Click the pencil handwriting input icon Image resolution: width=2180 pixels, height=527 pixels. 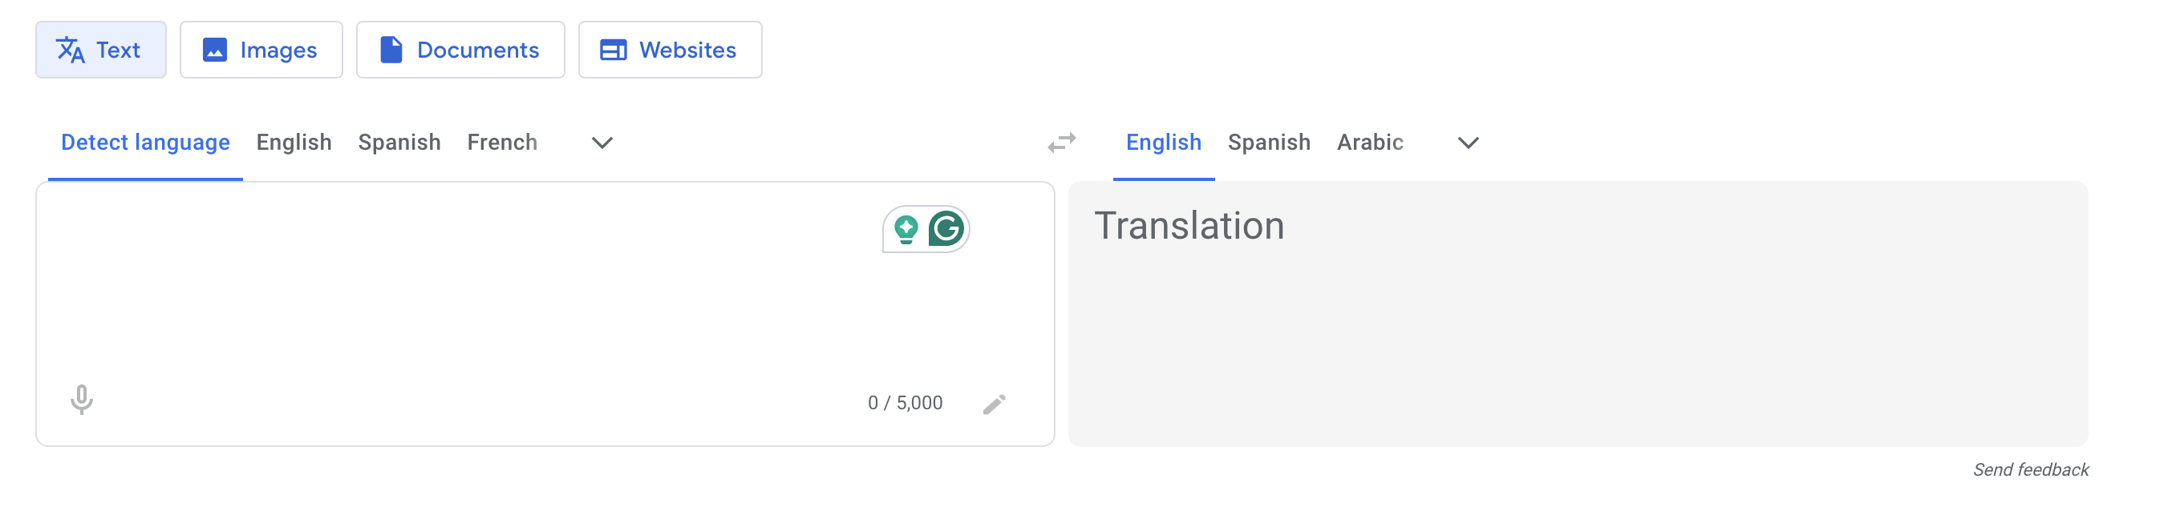[x=994, y=404]
